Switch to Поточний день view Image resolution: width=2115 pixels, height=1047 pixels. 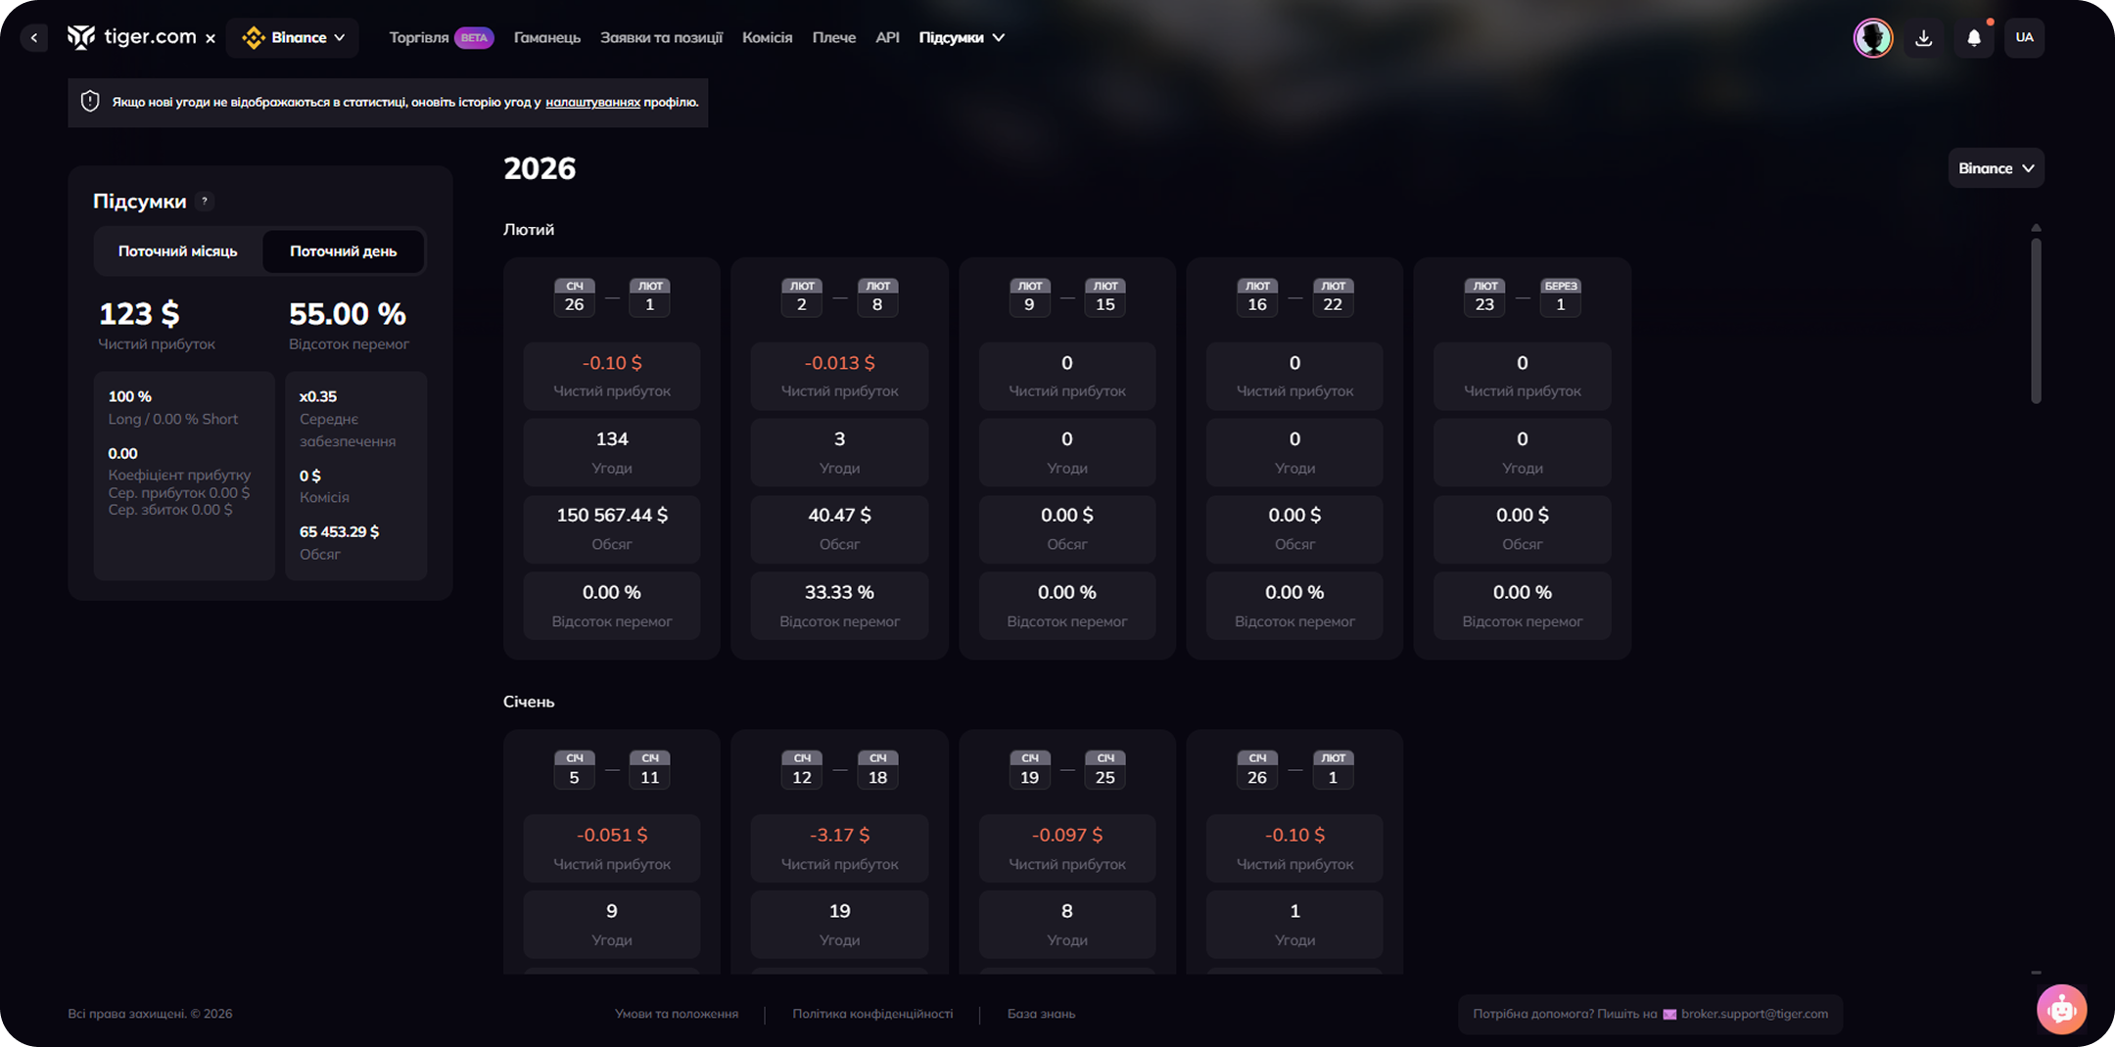tap(343, 251)
